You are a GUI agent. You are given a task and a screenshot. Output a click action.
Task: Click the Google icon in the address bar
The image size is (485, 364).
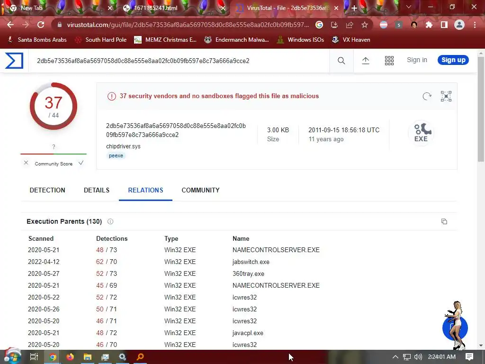[x=319, y=25]
